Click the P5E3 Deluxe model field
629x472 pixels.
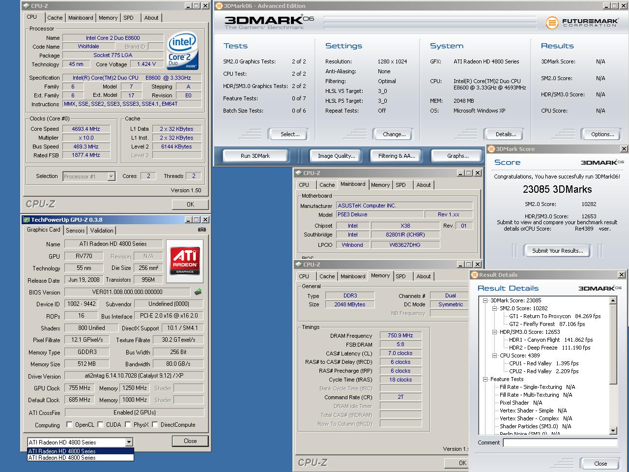coord(379,214)
